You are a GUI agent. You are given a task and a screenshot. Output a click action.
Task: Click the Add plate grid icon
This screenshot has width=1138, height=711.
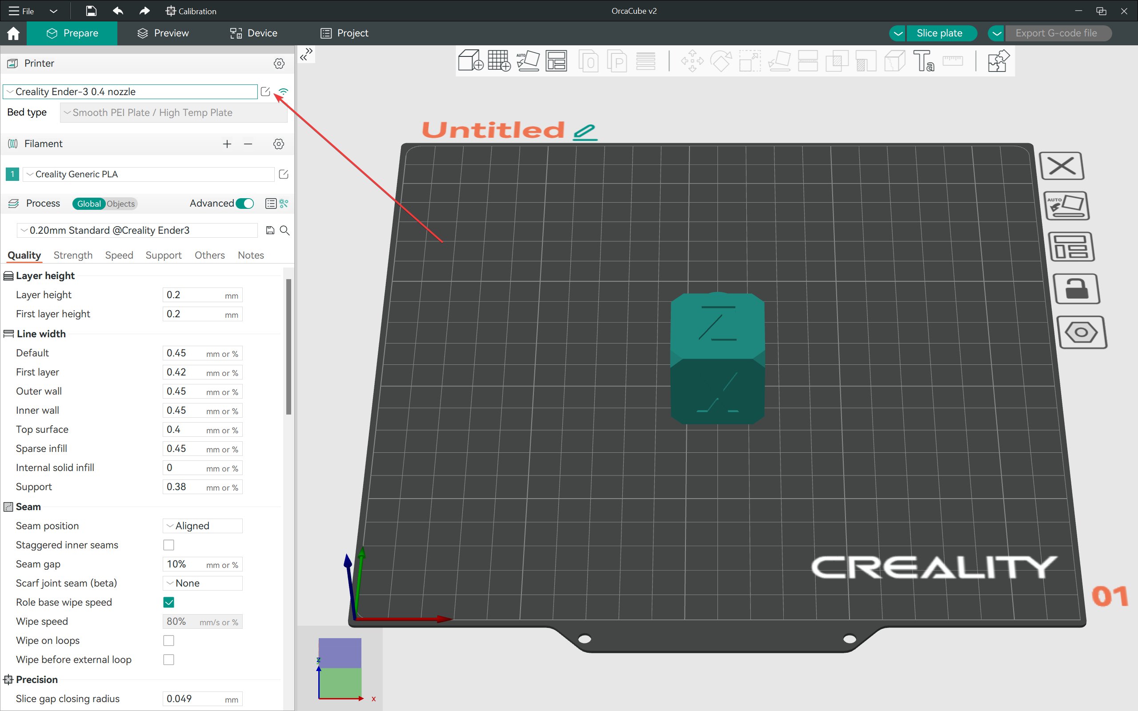(499, 61)
